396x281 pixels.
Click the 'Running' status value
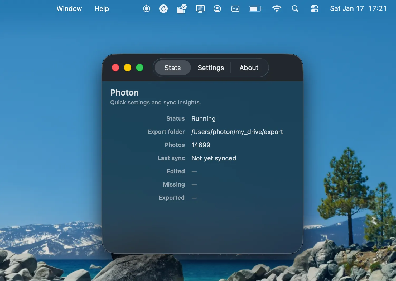[x=204, y=118]
